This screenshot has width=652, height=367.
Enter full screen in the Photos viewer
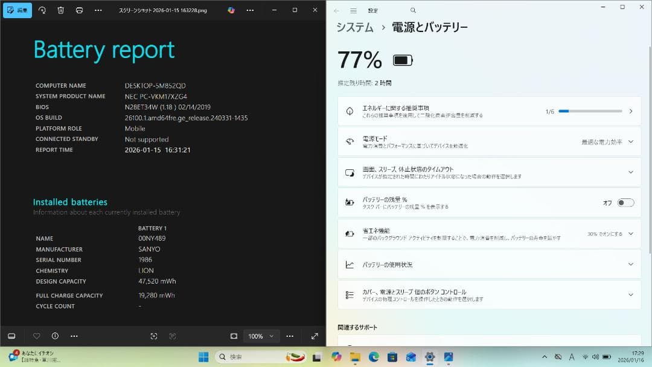tap(315, 336)
